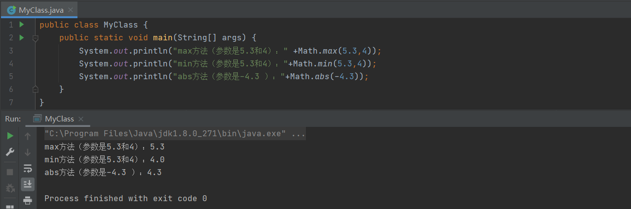Click Down the stack trace arrow

point(28,152)
